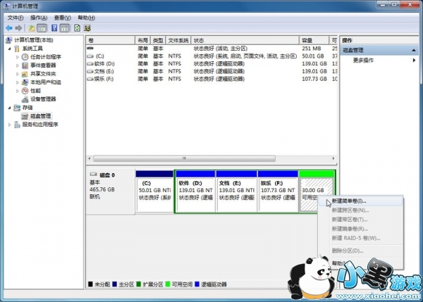Expand the 共享文件夹 node arrow
The width and height of the screenshot is (423, 302).
(x=18, y=74)
